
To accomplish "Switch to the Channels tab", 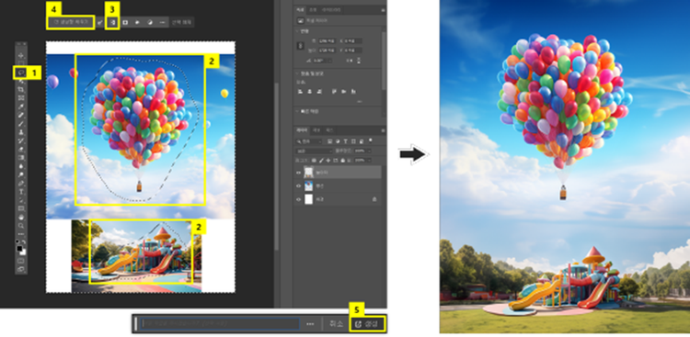I will (316, 129).
